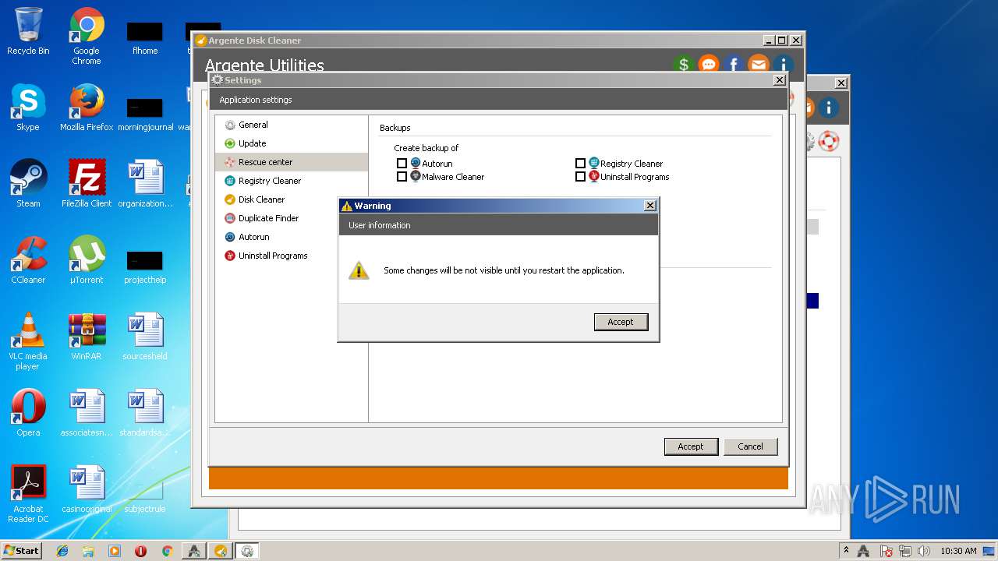Click the orange chat bubble icon
The height and width of the screenshot is (561, 998).
[708, 64]
